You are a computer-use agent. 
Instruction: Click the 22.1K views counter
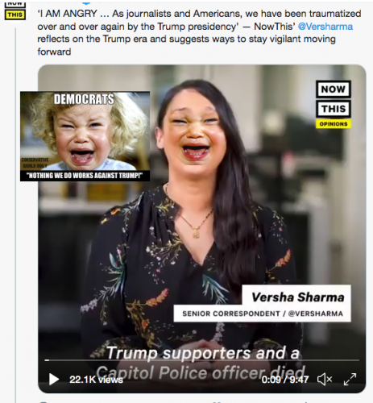tap(96, 380)
